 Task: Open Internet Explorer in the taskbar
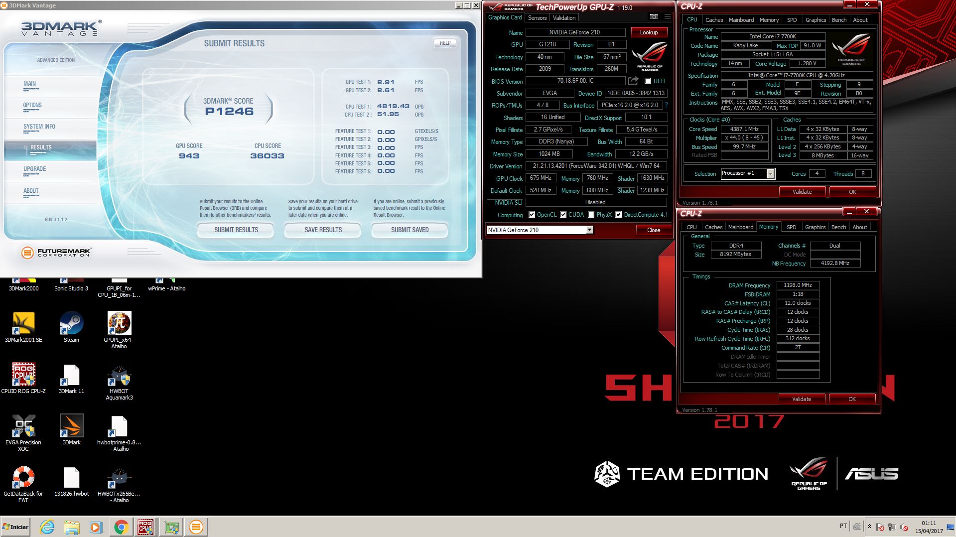pyautogui.click(x=47, y=527)
